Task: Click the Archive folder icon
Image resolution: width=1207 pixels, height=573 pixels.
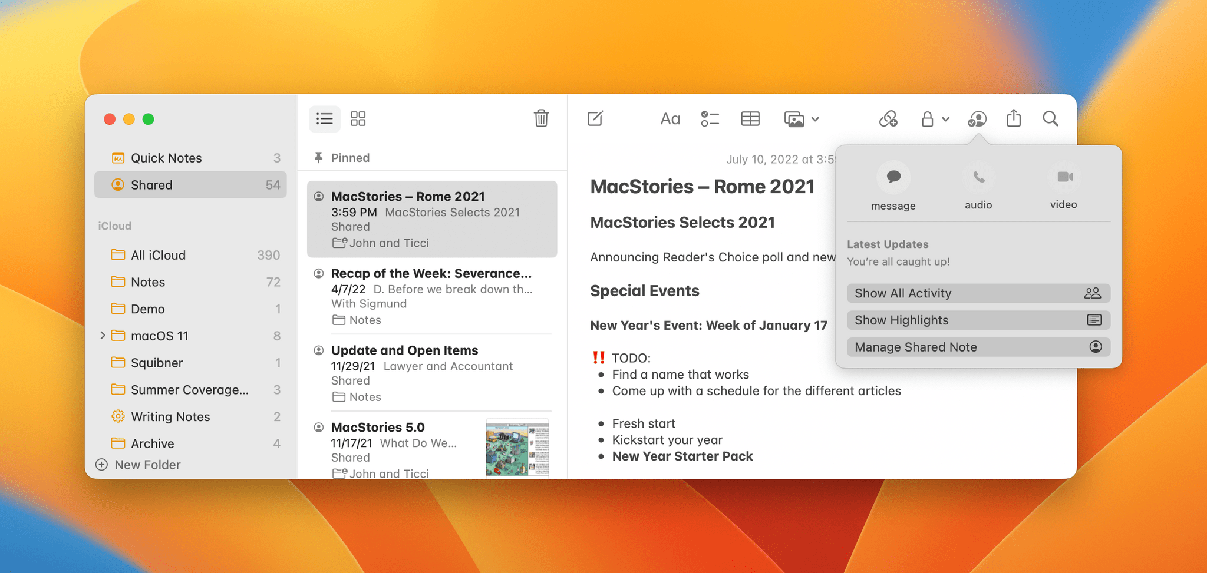Action: point(118,443)
